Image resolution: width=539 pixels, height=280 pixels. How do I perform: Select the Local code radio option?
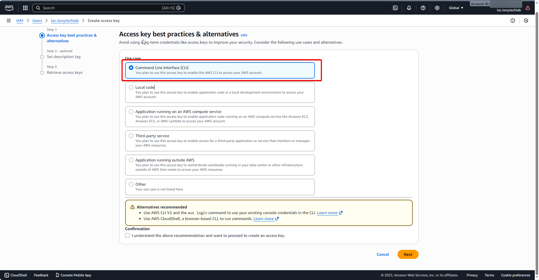pyautogui.click(x=131, y=87)
